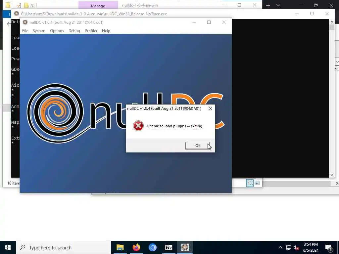Click the '10 items' status bar text
The width and height of the screenshot is (339, 254).
[13, 183]
